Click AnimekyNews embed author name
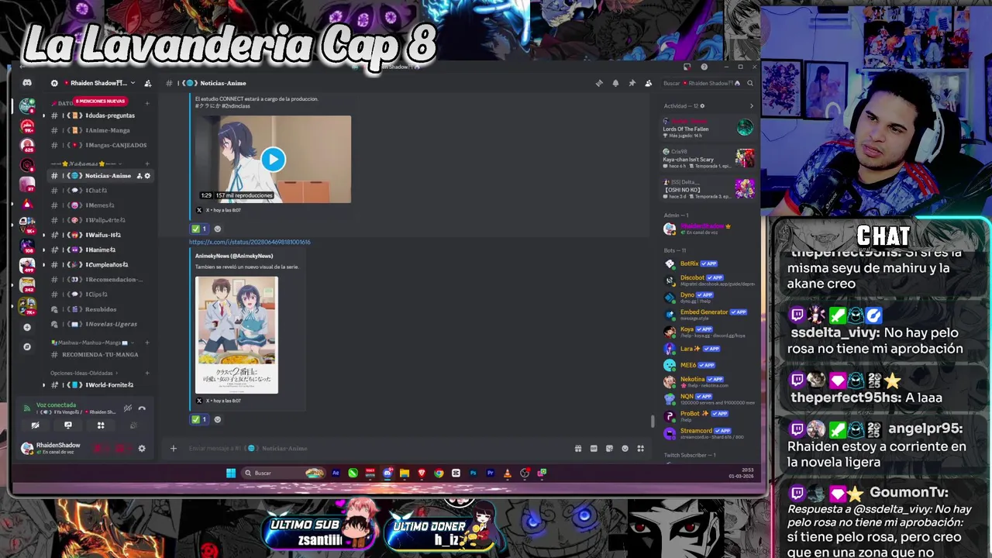The width and height of the screenshot is (992, 558). [x=234, y=256]
